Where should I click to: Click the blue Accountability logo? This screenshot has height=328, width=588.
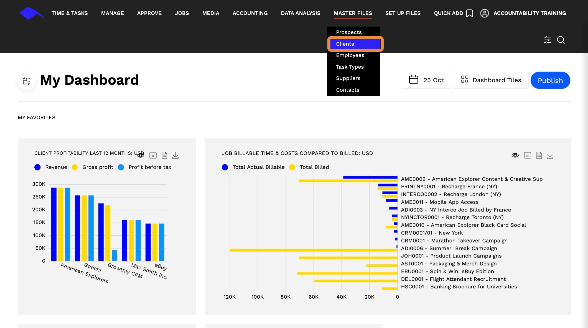tap(32, 13)
